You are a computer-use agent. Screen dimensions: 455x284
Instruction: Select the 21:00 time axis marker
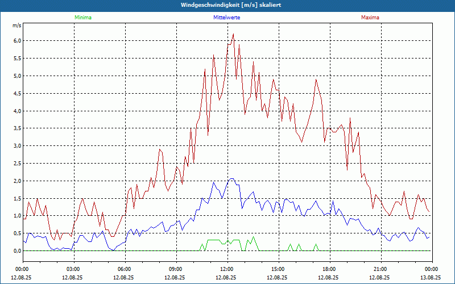380,269
